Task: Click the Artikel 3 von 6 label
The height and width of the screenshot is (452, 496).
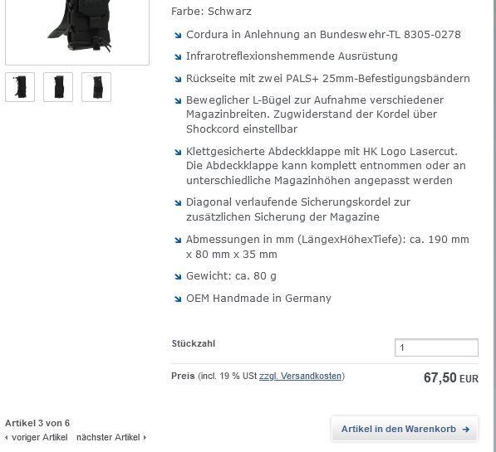Action: [x=37, y=423]
